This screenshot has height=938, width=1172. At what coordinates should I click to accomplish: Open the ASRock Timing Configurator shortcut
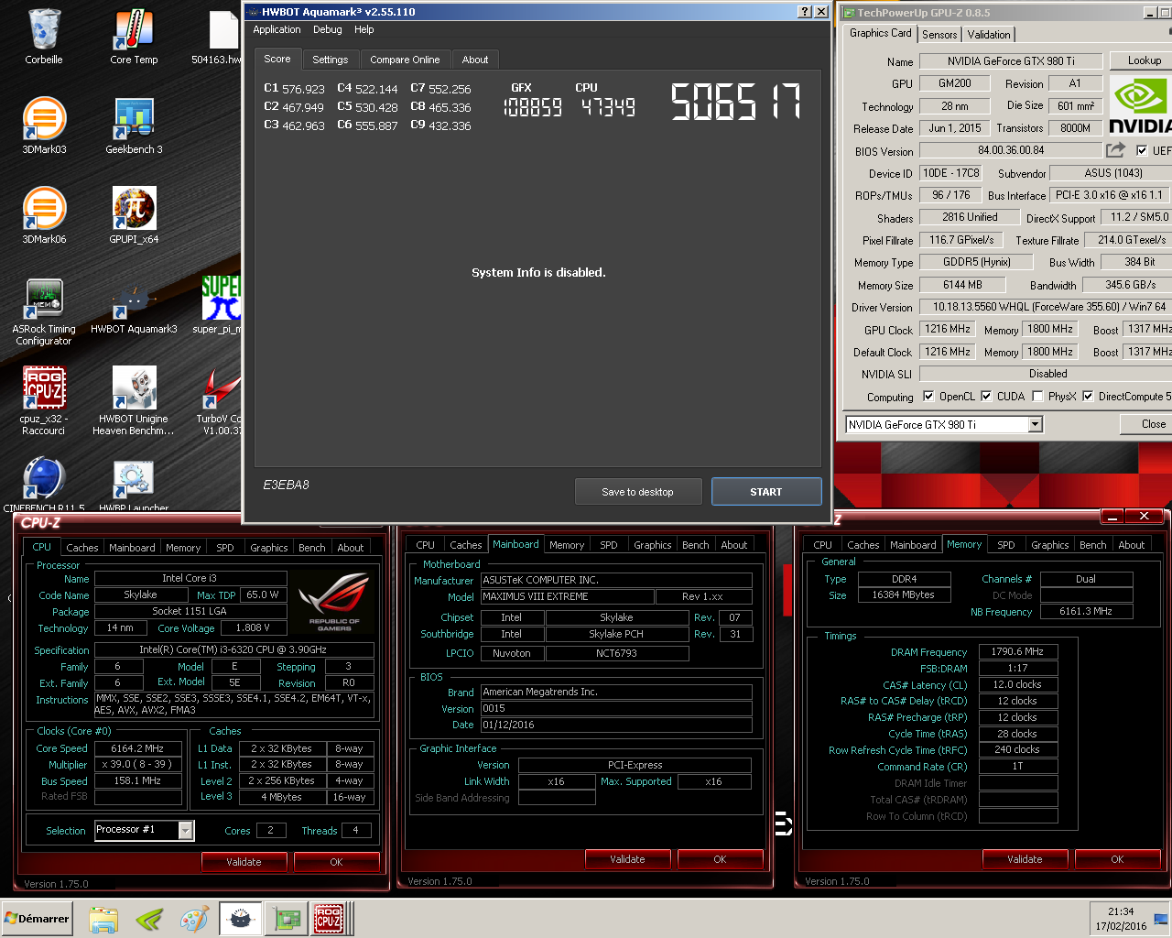43,311
